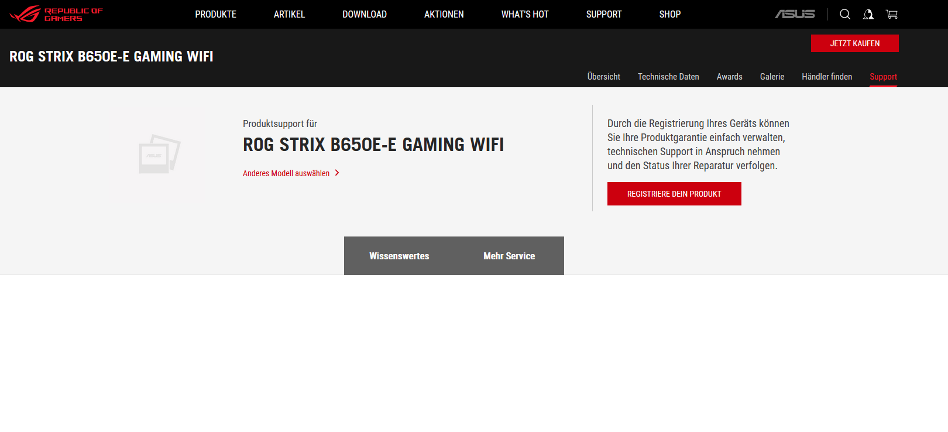The image size is (948, 432).
Task: Click the Produktsupport für label
Action: coord(280,124)
